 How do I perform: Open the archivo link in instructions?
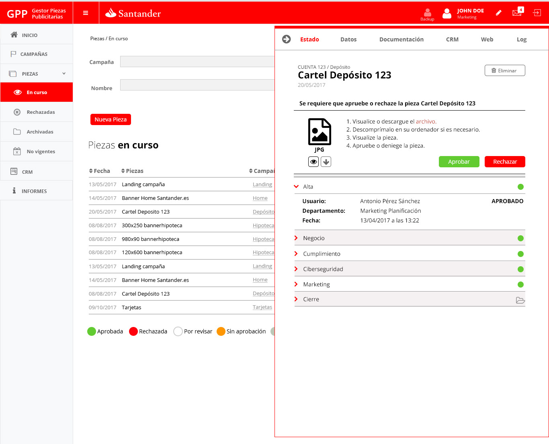click(x=426, y=121)
